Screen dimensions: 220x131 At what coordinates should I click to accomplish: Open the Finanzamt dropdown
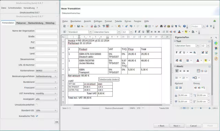click(46, 88)
